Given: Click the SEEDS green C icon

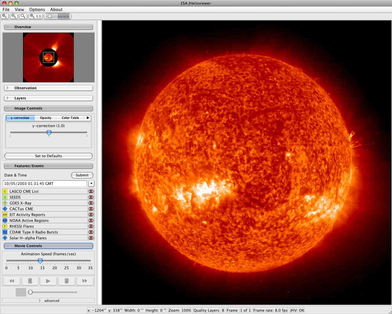Looking at the screenshot, I should pos(5,197).
